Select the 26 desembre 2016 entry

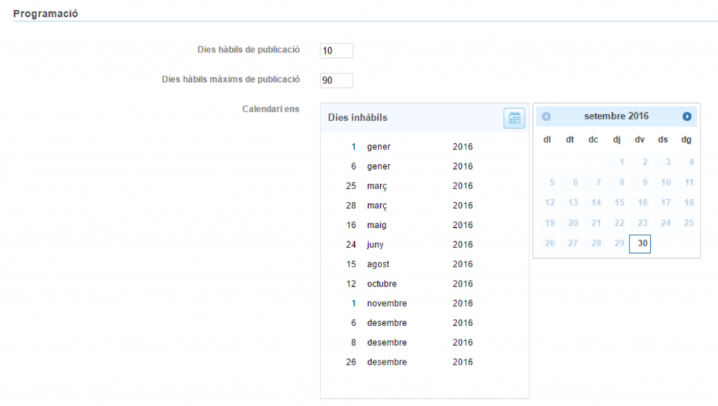(410, 363)
